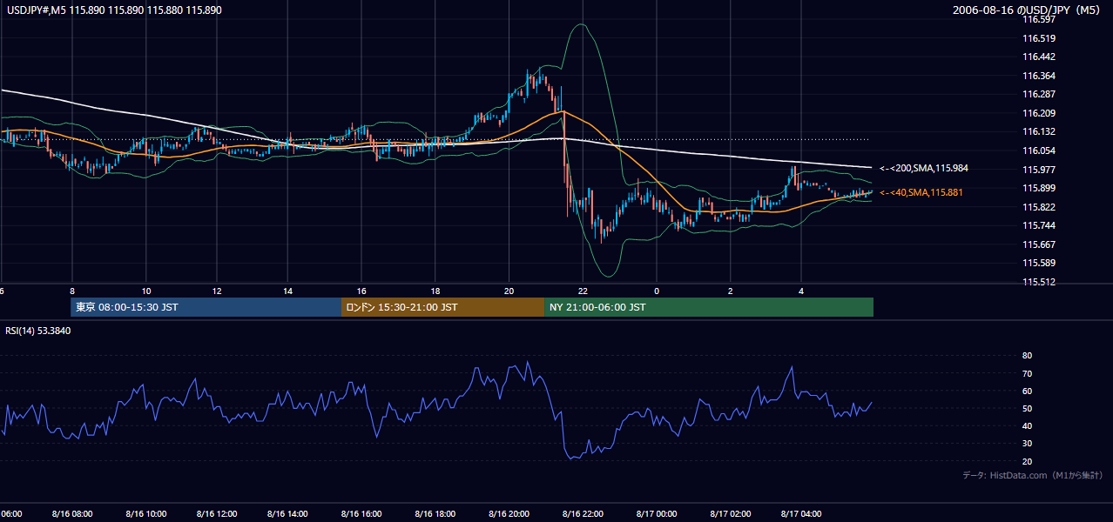Click price axis value 116.287

point(1039,94)
